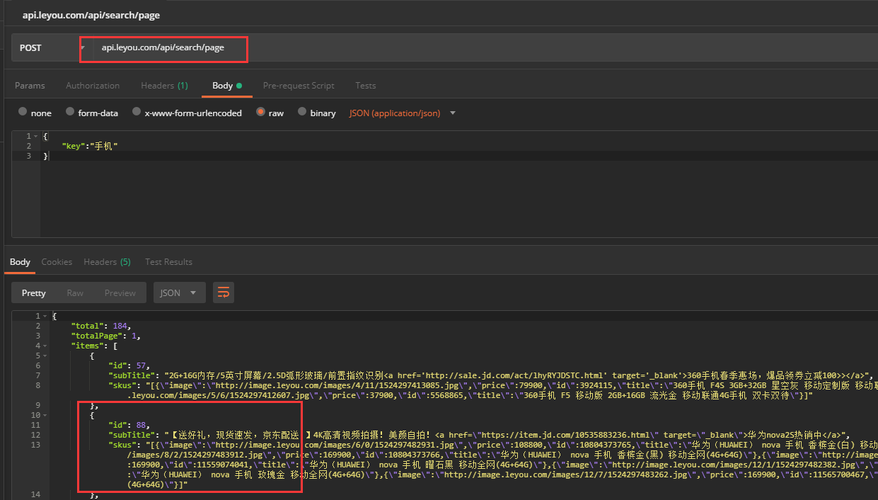
Task: Click the "id": 88 response line
Action: tap(129, 425)
